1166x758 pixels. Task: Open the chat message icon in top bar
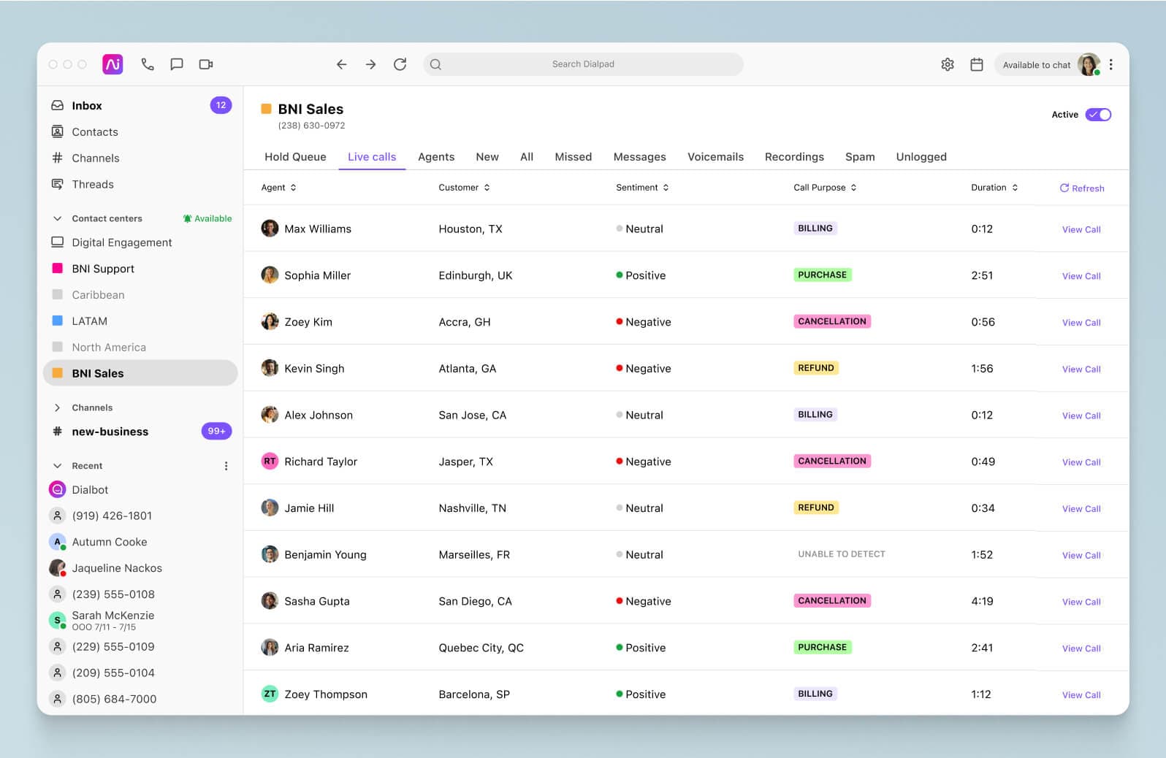[x=177, y=64]
